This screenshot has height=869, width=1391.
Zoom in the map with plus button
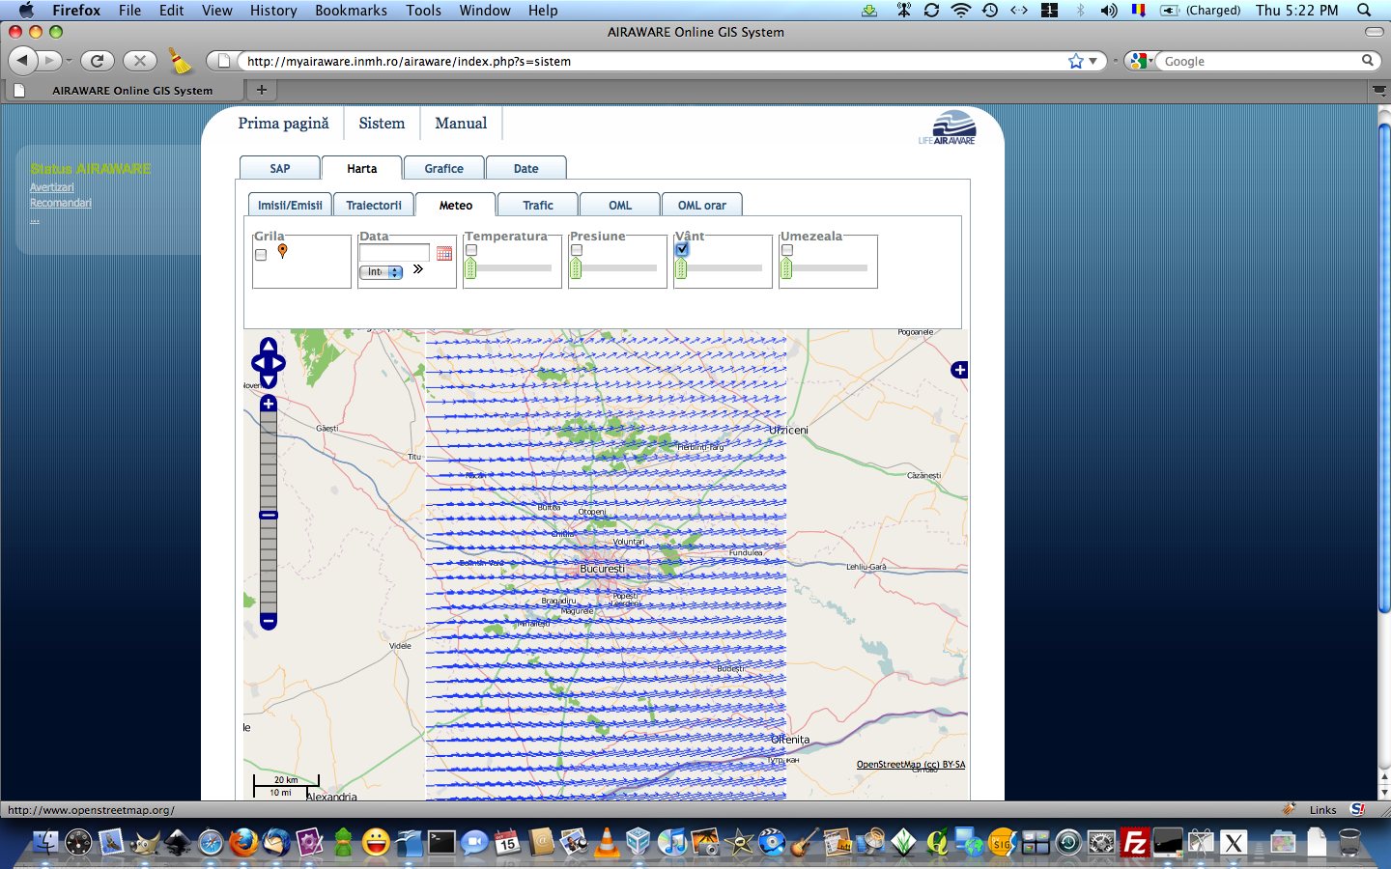(x=269, y=404)
